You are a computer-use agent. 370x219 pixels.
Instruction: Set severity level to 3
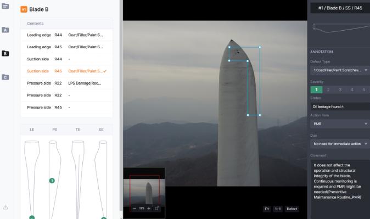click(340, 89)
